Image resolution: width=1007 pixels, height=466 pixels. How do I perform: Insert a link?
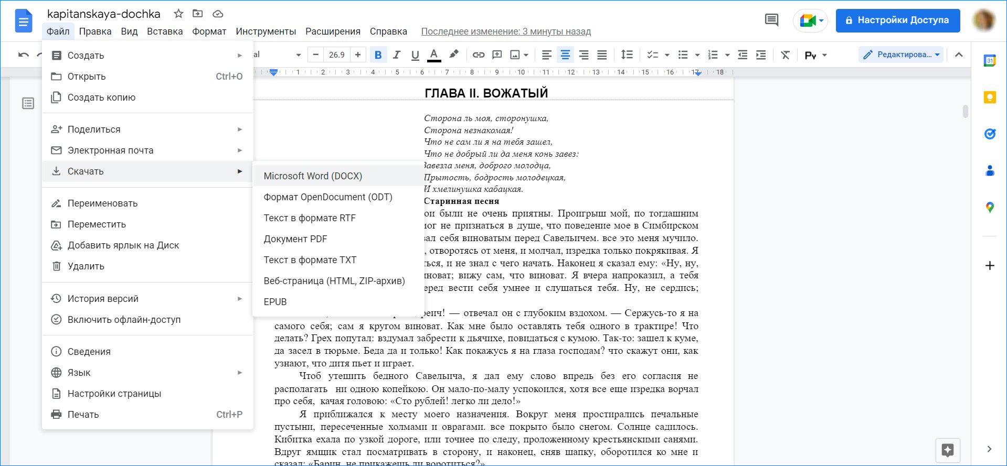pos(479,55)
